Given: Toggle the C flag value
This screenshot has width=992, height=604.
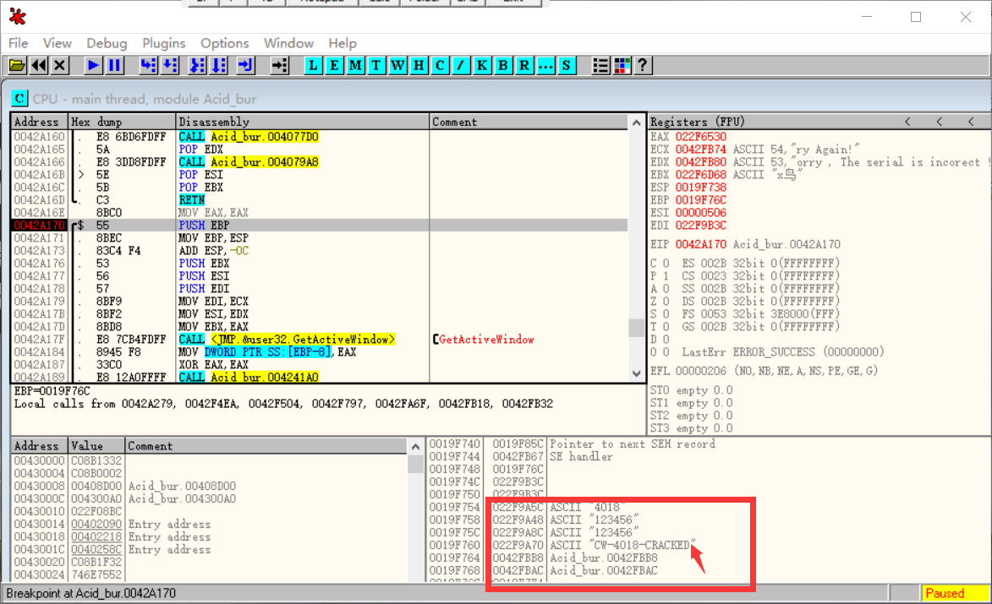Looking at the screenshot, I should click(666, 263).
